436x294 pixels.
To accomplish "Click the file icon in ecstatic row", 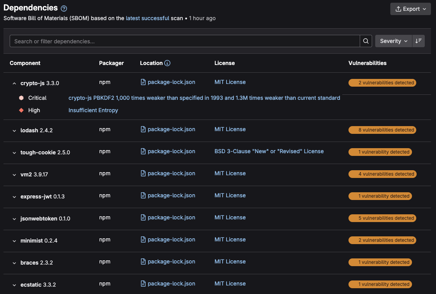I will 143,284.
